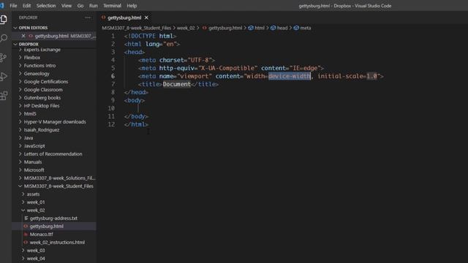Image resolution: width=468 pixels, height=263 pixels.
Task: Collapse the MISM3307_8-week_Student_Files folder
Action: pyautogui.click(x=58, y=186)
